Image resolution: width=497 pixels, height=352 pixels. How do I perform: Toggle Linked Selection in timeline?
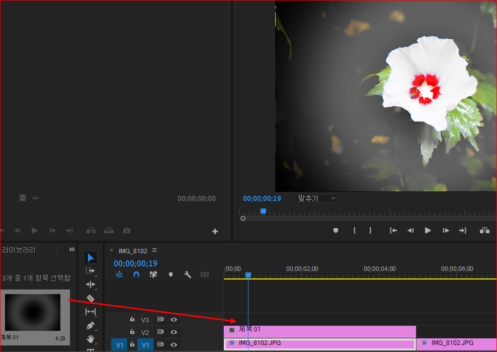(x=153, y=274)
